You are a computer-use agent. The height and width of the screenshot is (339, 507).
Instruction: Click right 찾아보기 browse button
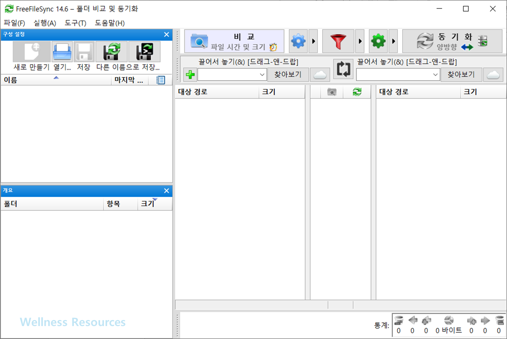click(x=461, y=74)
